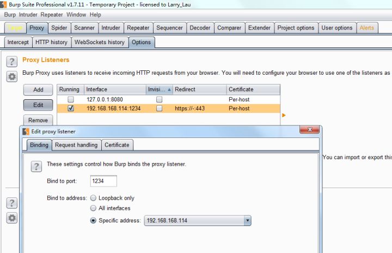Click Burp logo icon in dialog title bar
Screen dimensions: 392x253
[x=26, y=131]
